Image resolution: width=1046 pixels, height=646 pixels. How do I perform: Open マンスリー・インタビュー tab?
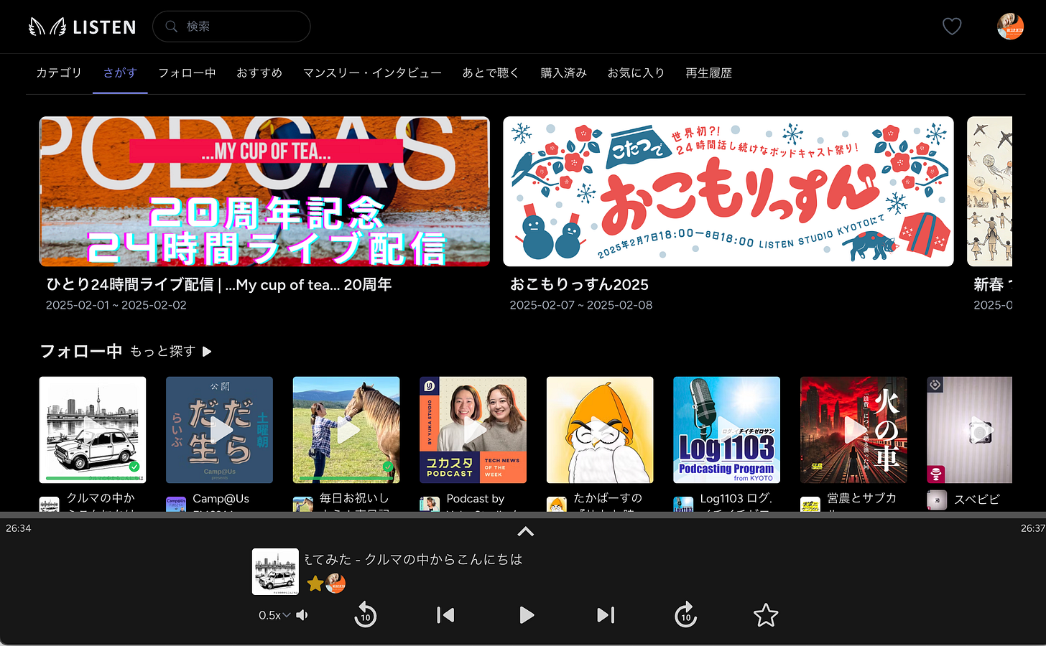pyautogui.click(x=372, y=72)
